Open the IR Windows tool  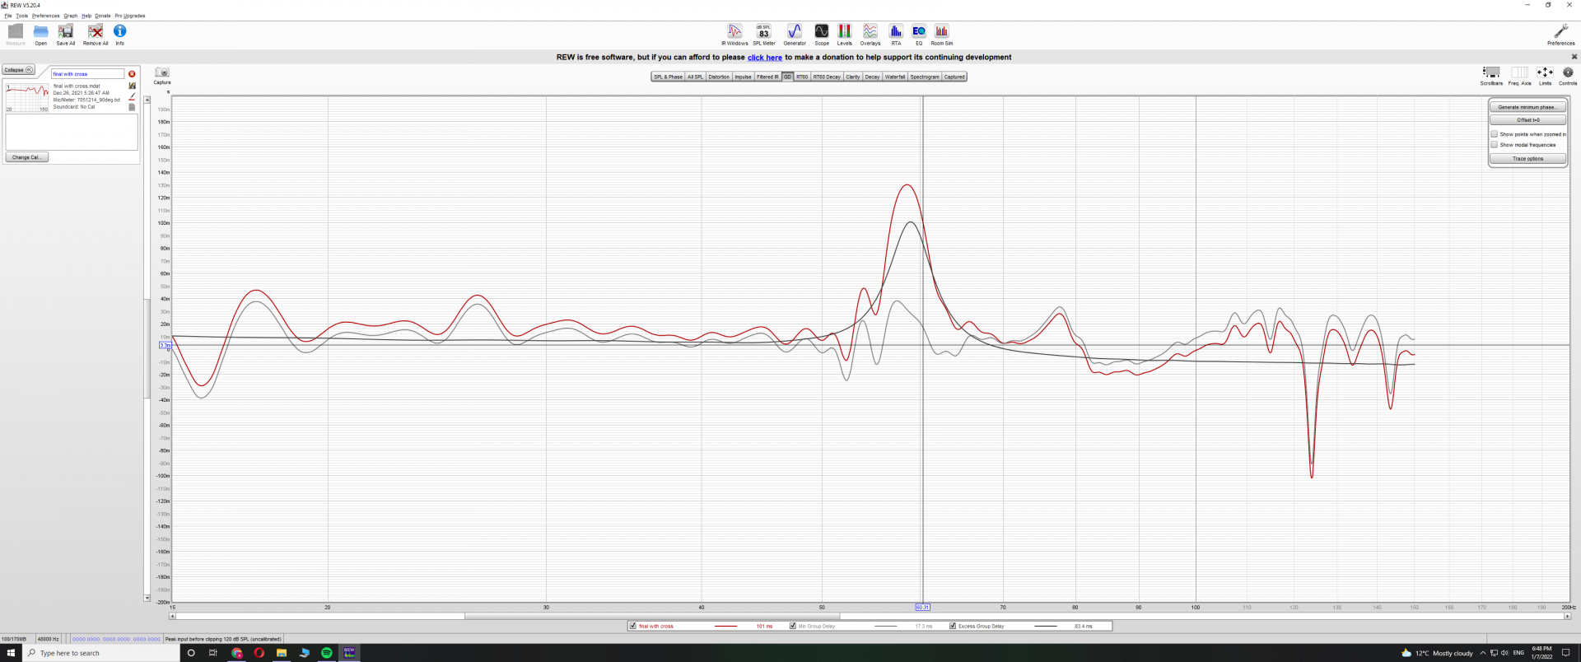(735, 32)
